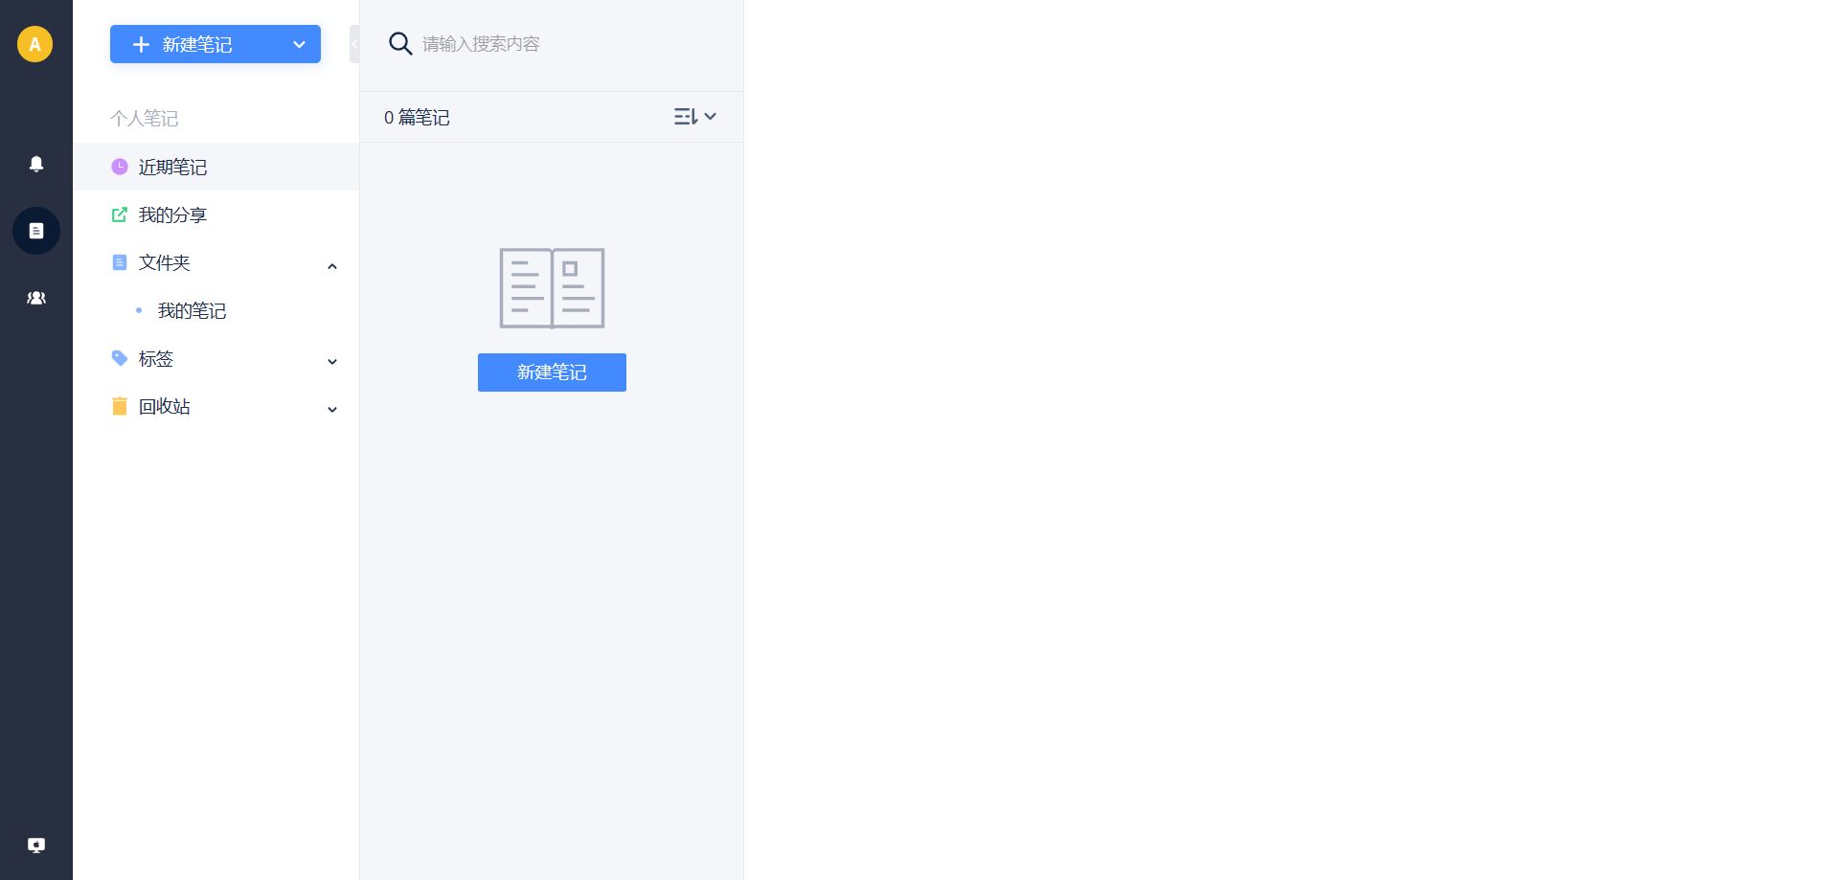Screen dimensions: 1839x880
Task: Collapse the 文件夹 folder tree
Action: click(x=332, y=266)
